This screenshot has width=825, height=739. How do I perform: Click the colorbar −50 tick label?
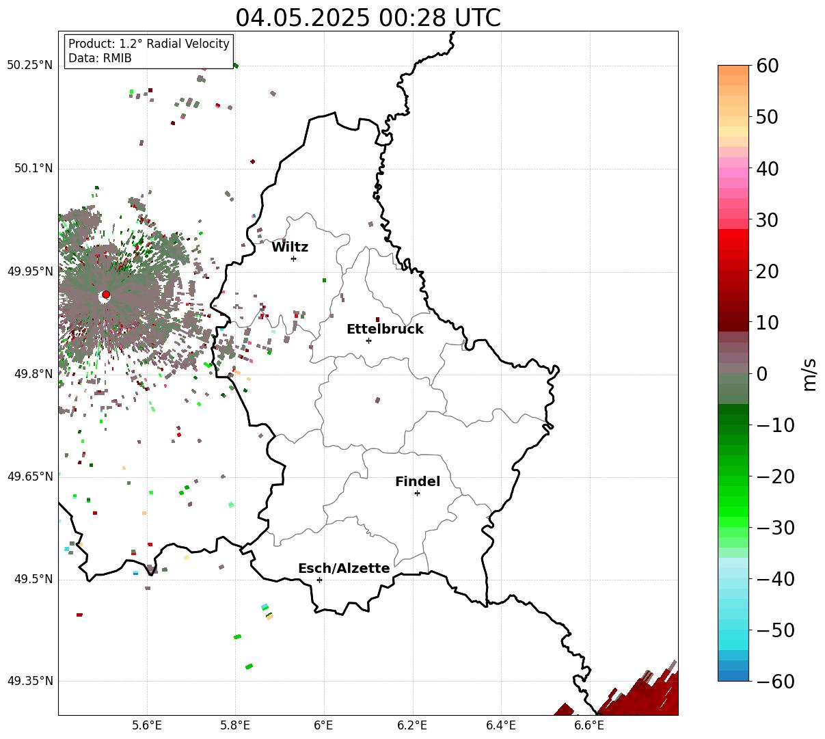tap(775, 630)
